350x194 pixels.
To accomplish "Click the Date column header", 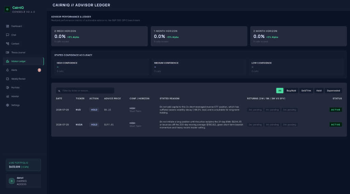I will pos(59,99).
